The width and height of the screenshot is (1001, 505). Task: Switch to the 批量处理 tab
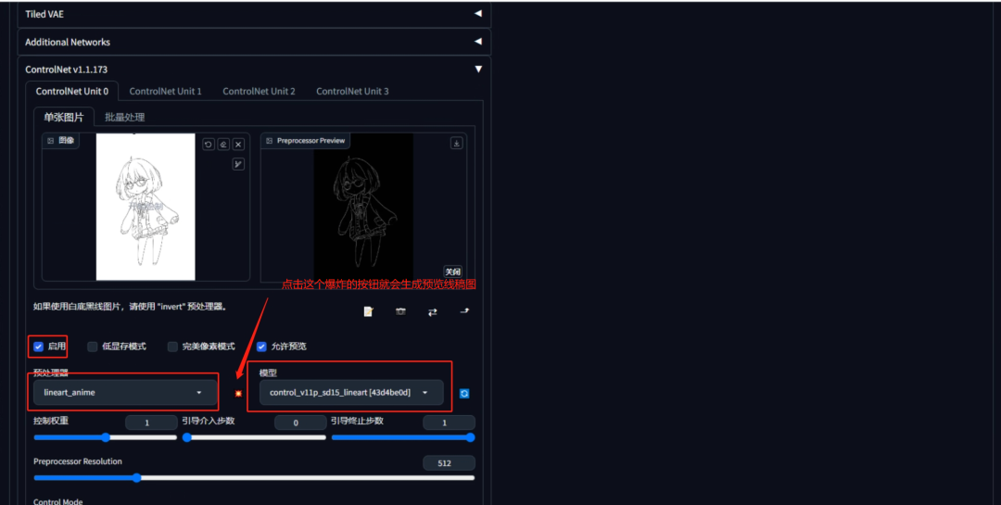(124, 118)
